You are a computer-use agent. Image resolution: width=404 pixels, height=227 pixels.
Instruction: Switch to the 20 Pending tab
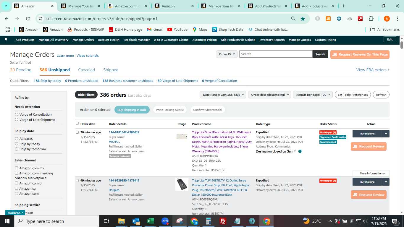[21, 70]
